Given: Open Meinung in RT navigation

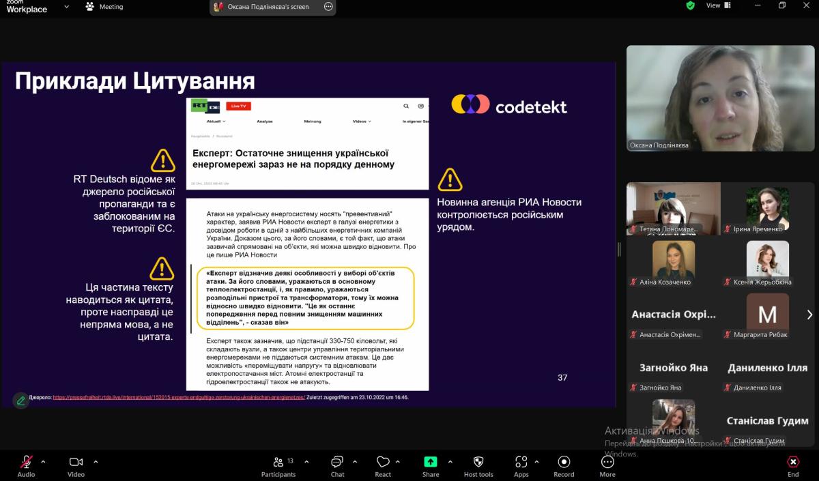Looking at the screenshot, I should click(x=313, y=121).
